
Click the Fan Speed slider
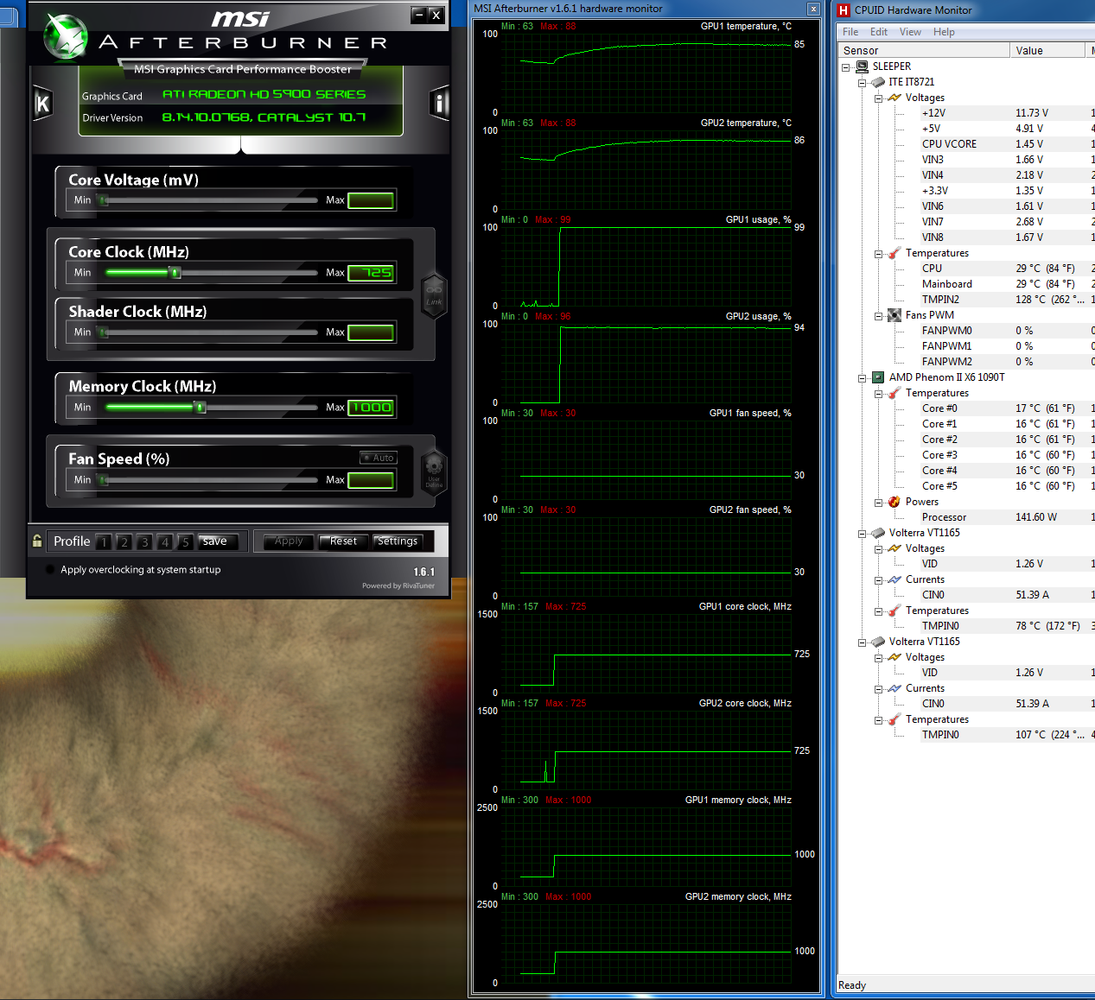click(x=208, y=480)
